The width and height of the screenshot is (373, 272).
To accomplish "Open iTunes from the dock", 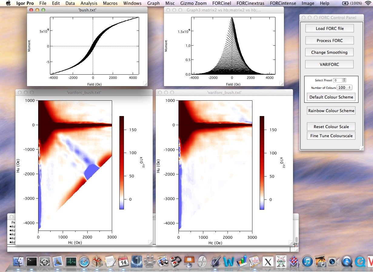I will click(307, 262).
